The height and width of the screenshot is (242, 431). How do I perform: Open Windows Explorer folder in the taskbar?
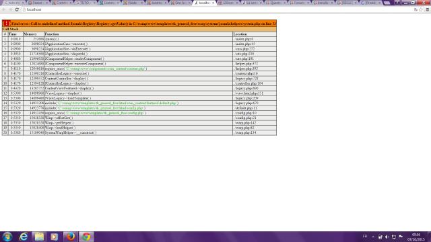[x=39, y=237]
